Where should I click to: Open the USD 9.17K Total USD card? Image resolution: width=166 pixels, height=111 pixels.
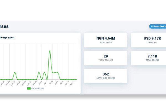click(148, 40)
